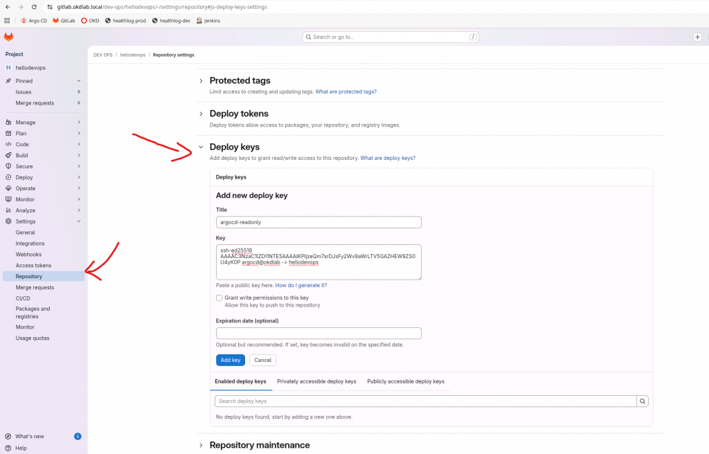
Task: Click the search magnifier beside deploy keys search
Action: click(x=643, y=401)
